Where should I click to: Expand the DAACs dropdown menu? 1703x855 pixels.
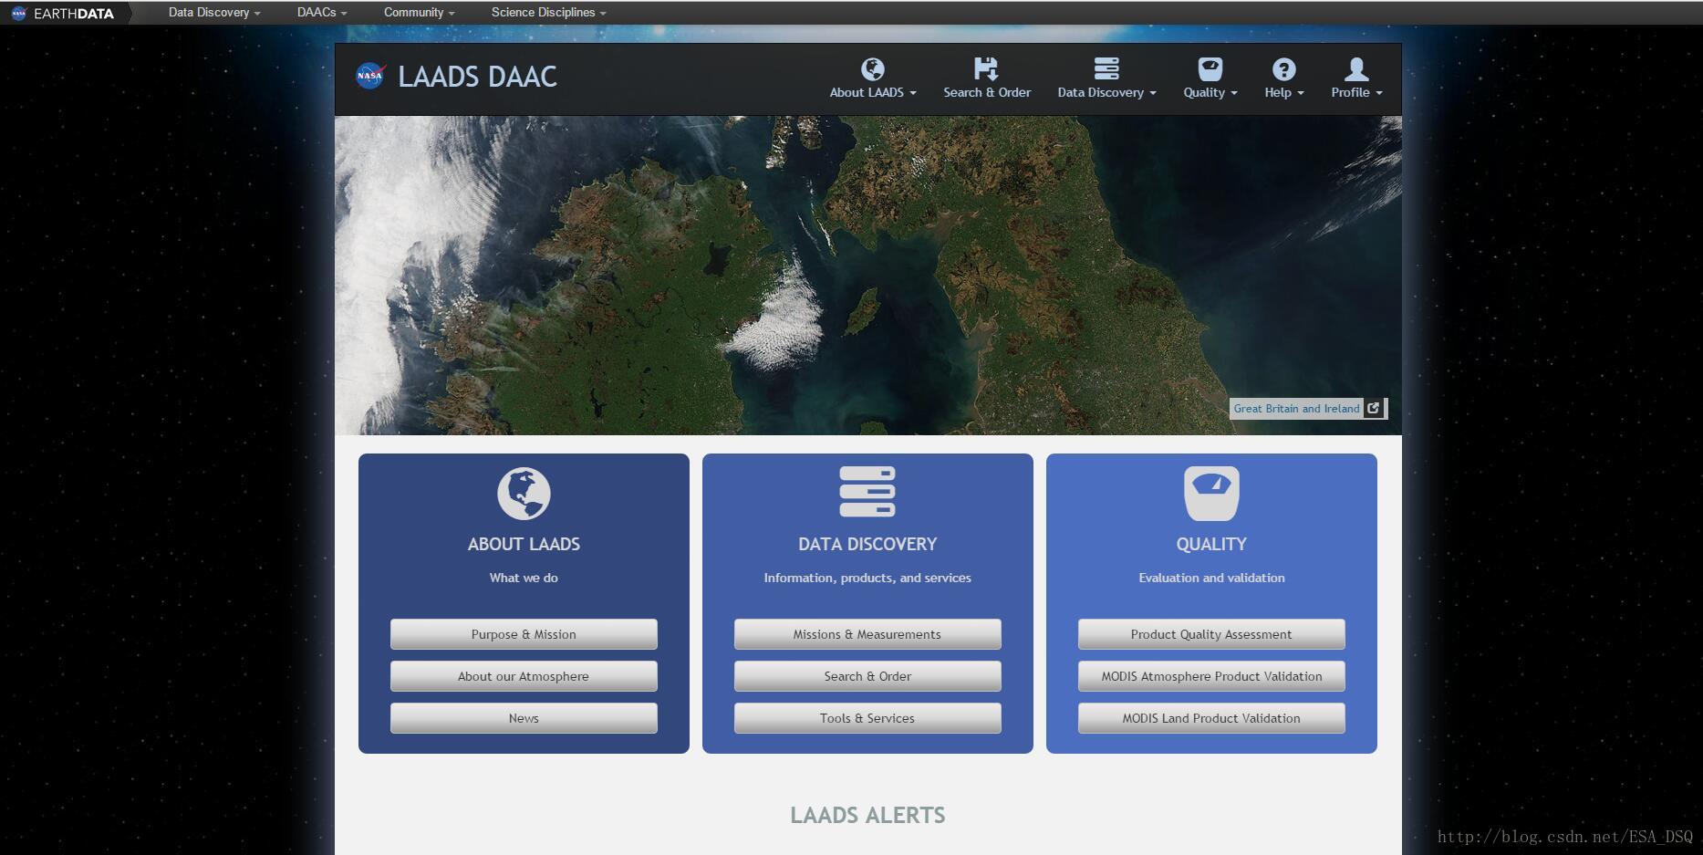322,13
